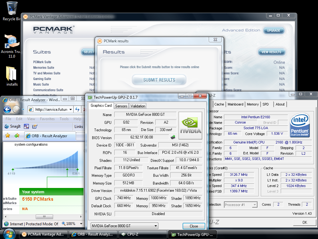
Task: Open the Mainboard tab in CPU-Z
Action: (235, 104)
